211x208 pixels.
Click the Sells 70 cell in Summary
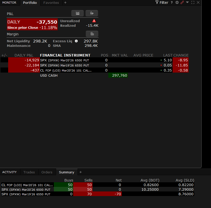pos(83,194)
